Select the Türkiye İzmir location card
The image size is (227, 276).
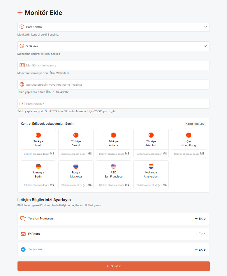pos(38,139)
